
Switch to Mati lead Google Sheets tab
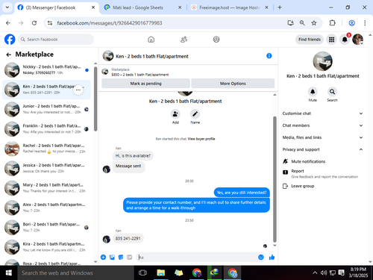pos(142,7)
